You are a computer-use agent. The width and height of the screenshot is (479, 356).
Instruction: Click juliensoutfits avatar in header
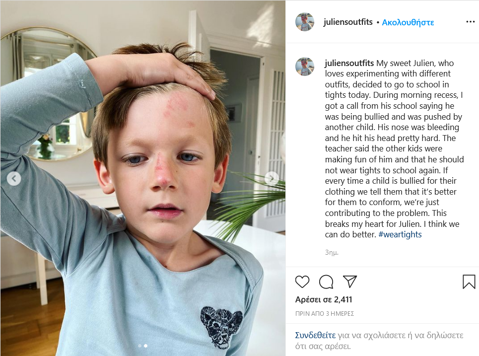(305, 22)
